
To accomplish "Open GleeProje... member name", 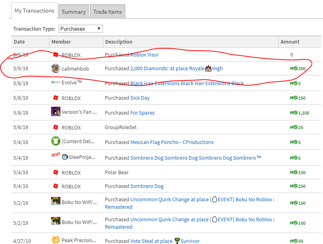I will (x=79, y=157).
